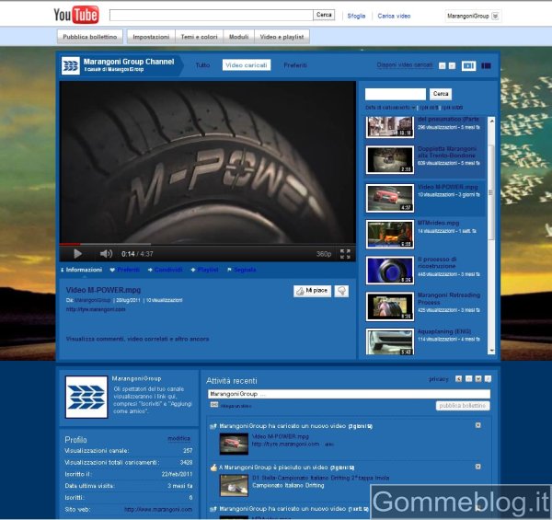Move Attività recenti module right
552x520 pixels.
pos(488,379)
